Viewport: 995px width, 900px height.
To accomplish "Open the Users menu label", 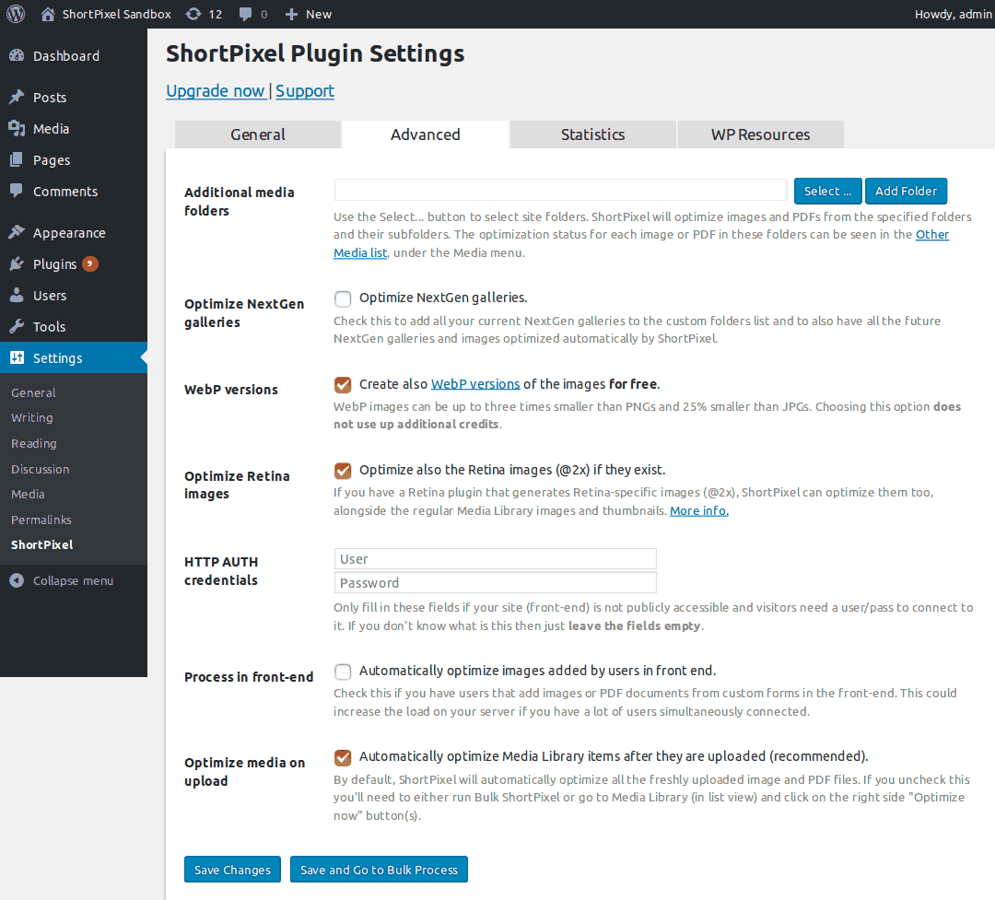I will tap(50, 295).
